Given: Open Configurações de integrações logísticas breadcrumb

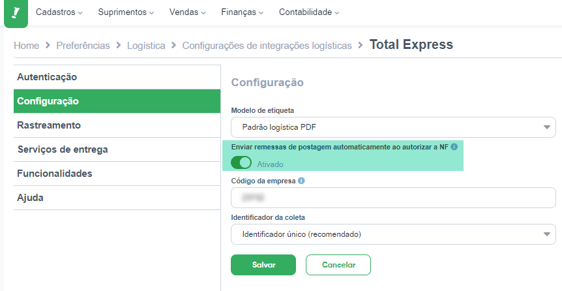Looking at the screenshot, I should coord(267,46).
